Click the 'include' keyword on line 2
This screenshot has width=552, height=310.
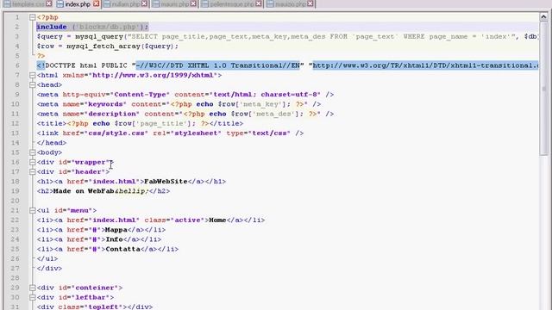52,27
